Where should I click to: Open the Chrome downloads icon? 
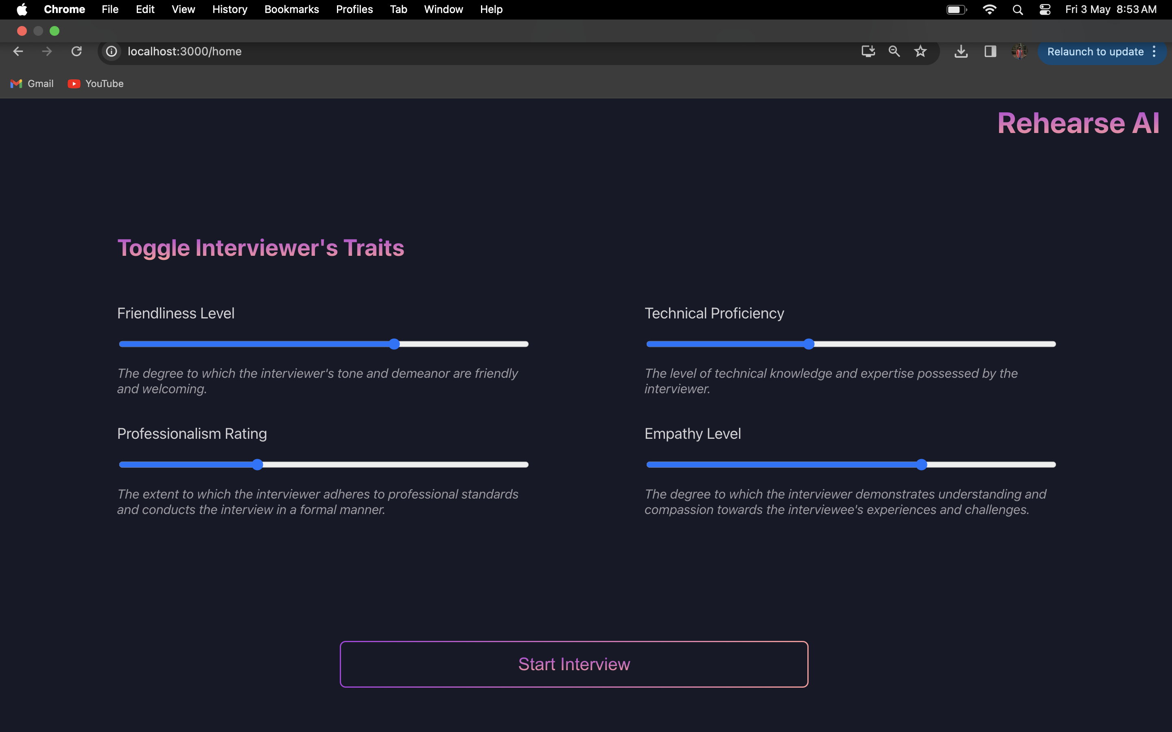pos(961,51)
